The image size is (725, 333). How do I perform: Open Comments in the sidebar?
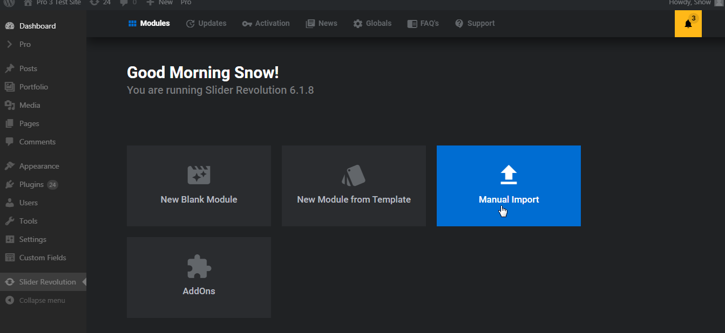click(43, 142)
